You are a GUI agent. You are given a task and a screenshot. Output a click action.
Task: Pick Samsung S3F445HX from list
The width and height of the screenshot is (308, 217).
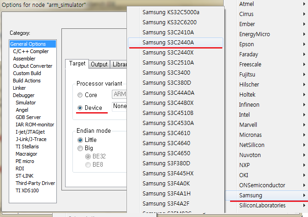tap(176, 174)
